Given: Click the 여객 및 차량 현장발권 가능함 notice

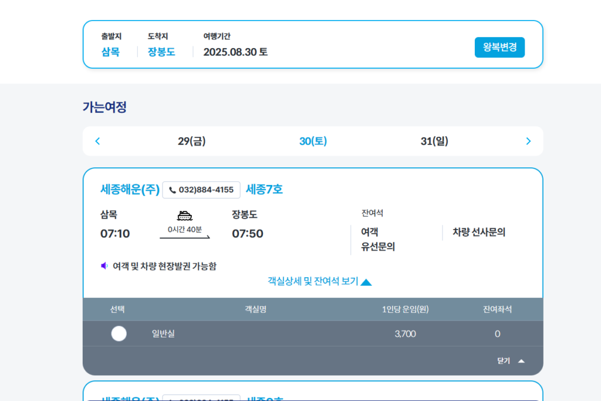Looking at the screenshot, I should 164,266.
